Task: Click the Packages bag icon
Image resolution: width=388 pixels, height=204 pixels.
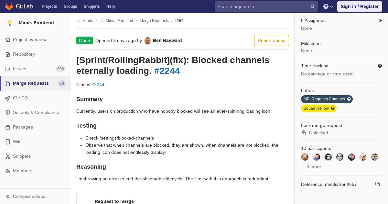Action: (x=8, y=127)
